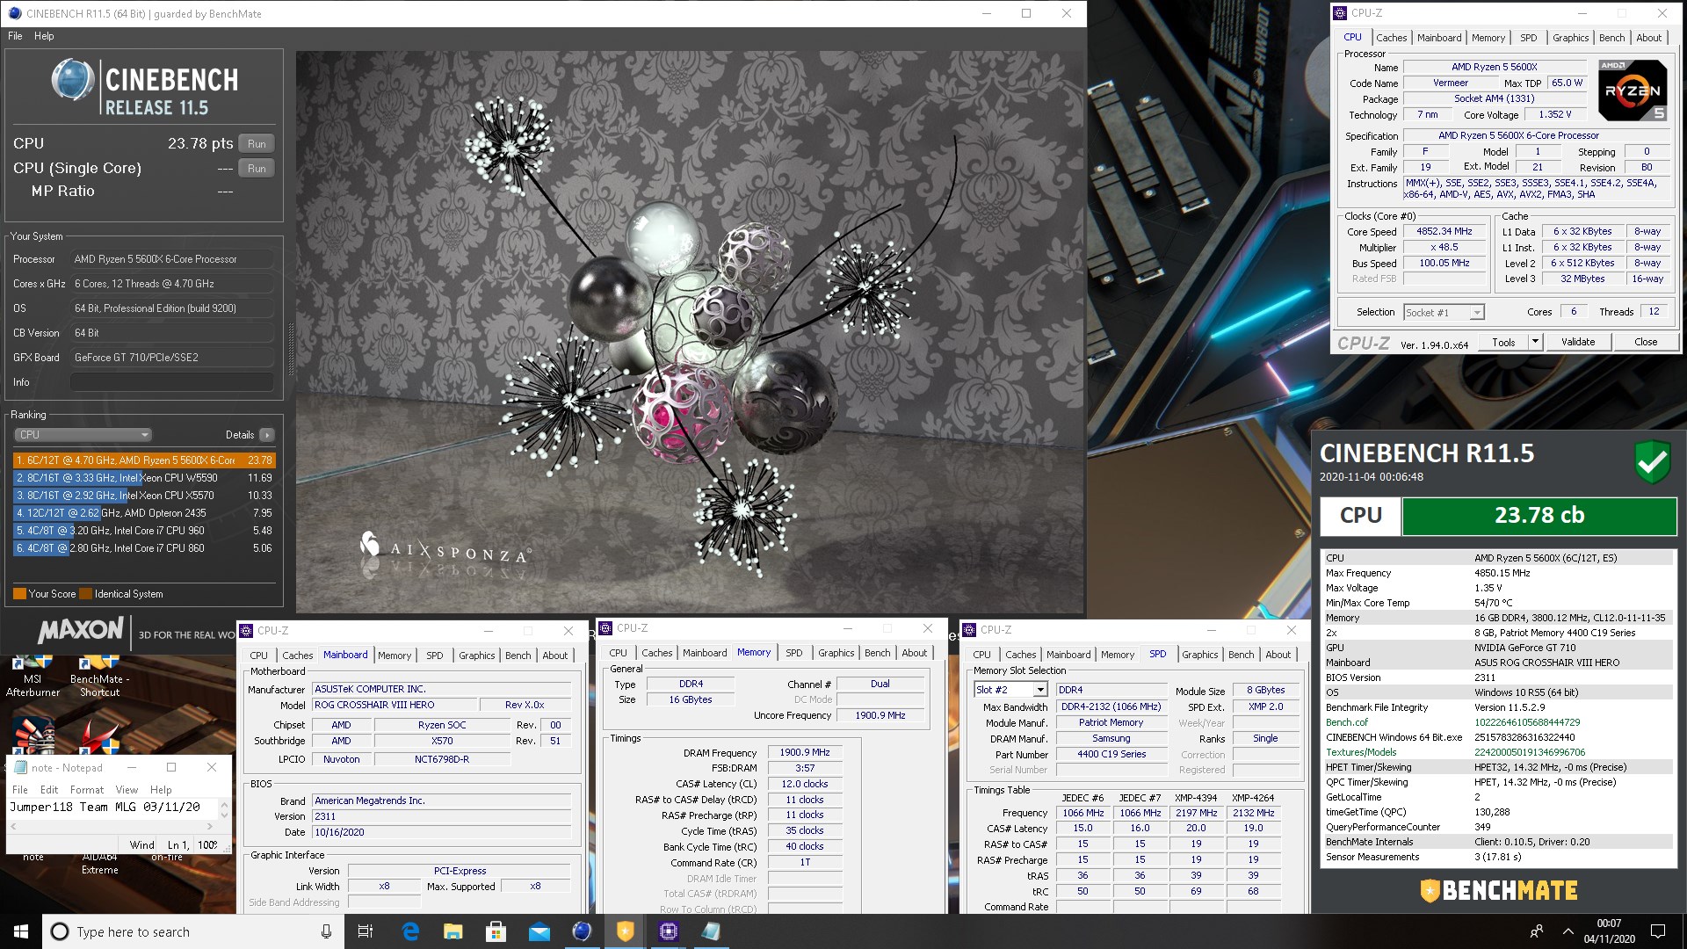Viewport: 1687px width, 949px height.
Task: Open the File menu in Cinebench
Action: coord(15,36)
